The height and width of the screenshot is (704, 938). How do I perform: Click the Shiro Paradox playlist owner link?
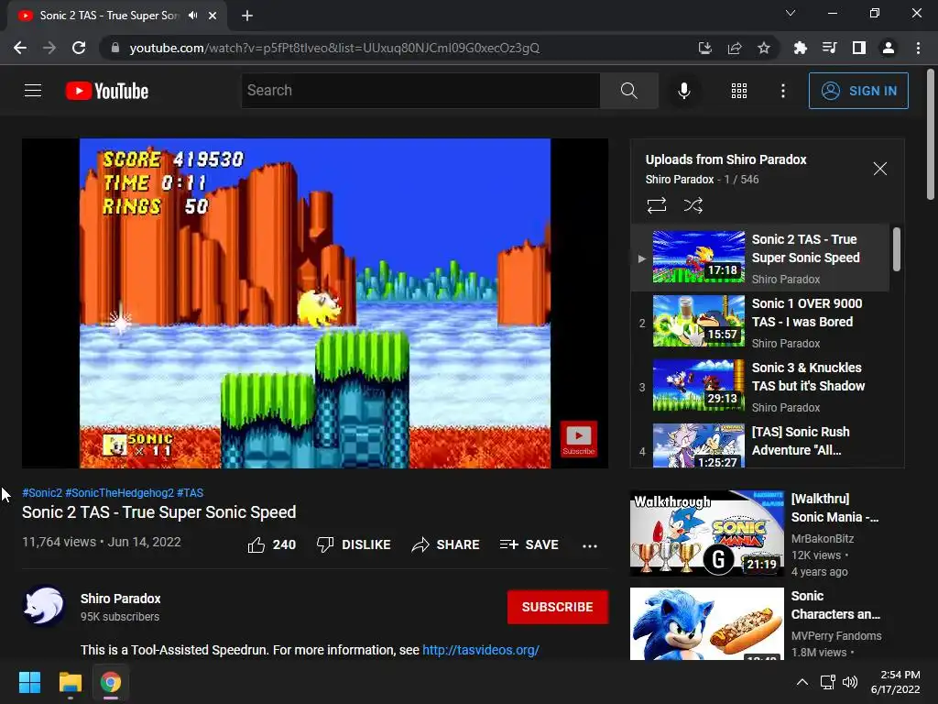click(680, 180)
